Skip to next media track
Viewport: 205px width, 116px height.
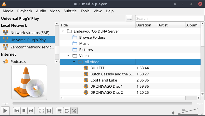pos(31,111)
